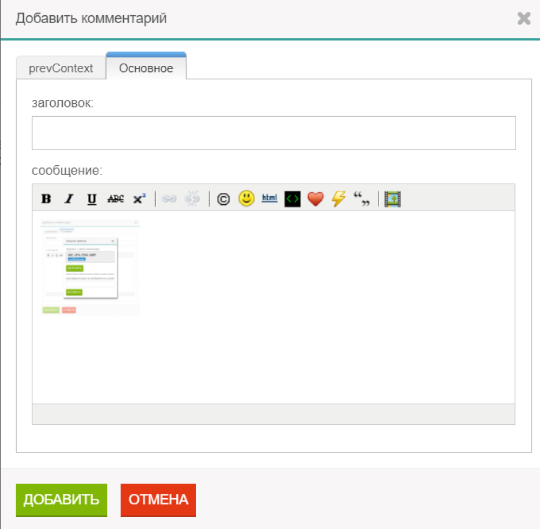Click the red heart icon

315,199
